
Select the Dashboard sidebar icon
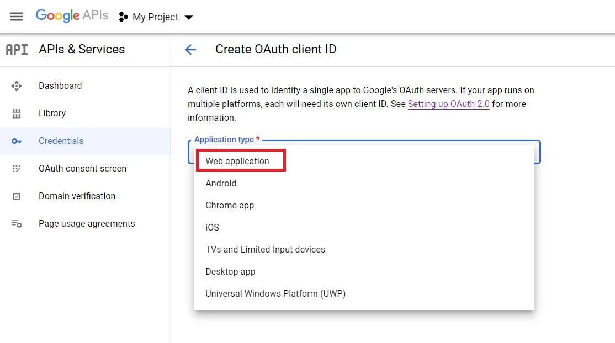(x=17, y=85)
